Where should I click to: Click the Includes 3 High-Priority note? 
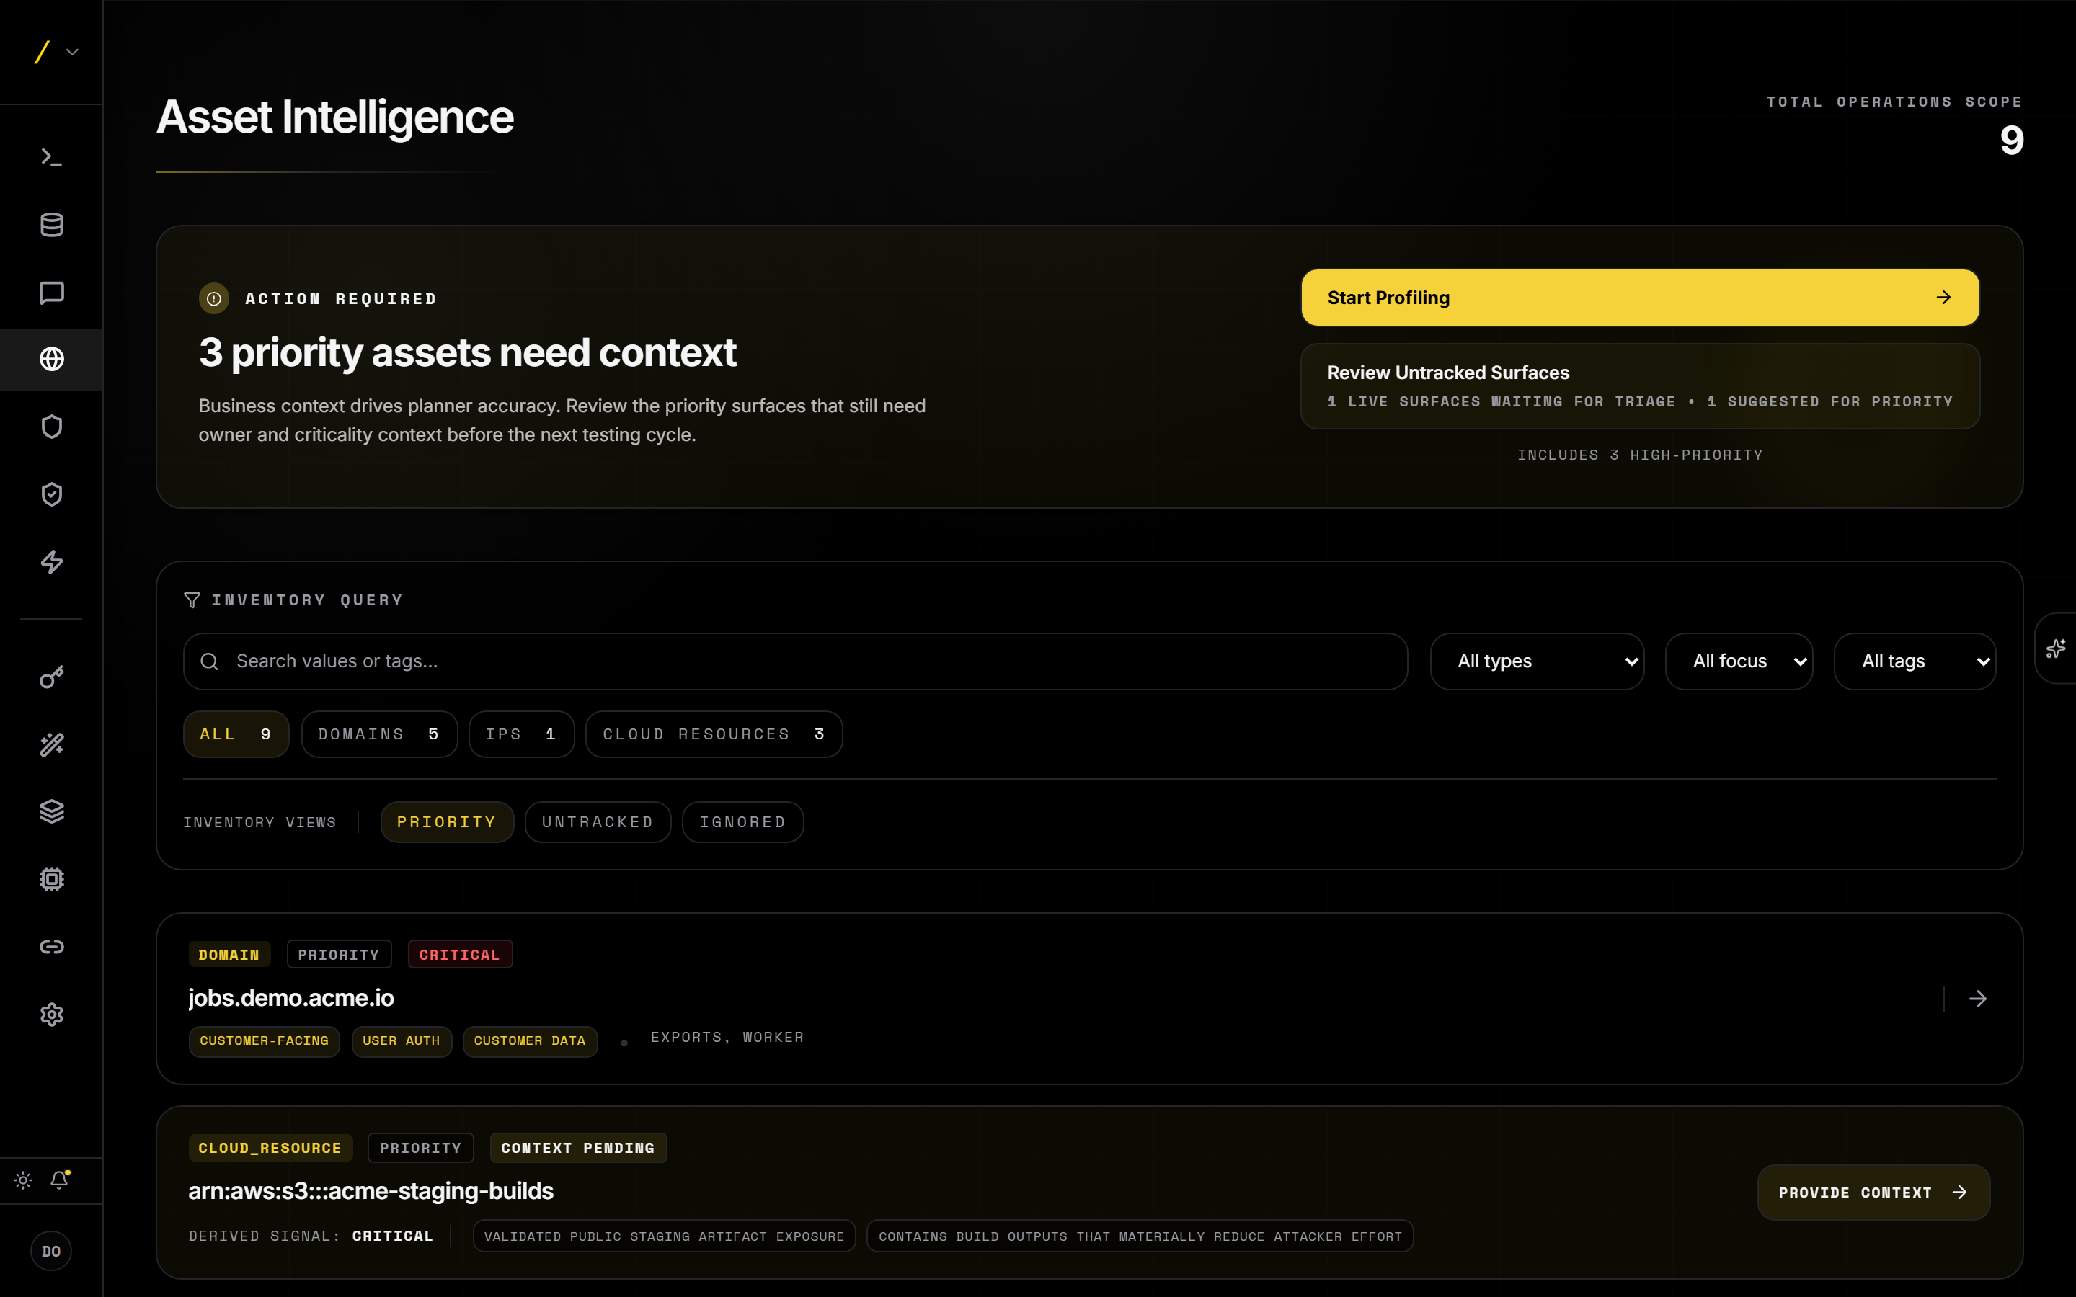[1640, 455]
